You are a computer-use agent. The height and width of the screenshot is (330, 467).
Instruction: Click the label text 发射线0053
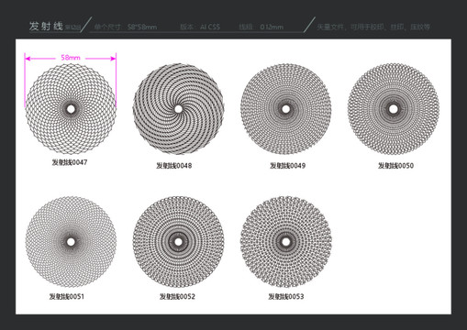286,296
